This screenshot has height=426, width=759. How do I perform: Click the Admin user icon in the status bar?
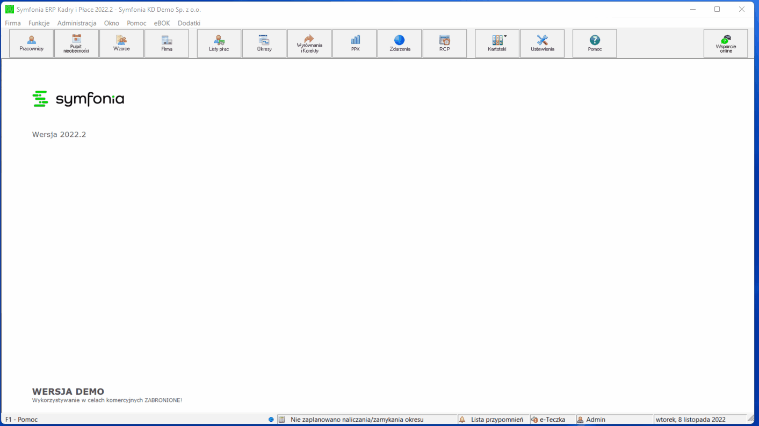click(x=580, y=420)
